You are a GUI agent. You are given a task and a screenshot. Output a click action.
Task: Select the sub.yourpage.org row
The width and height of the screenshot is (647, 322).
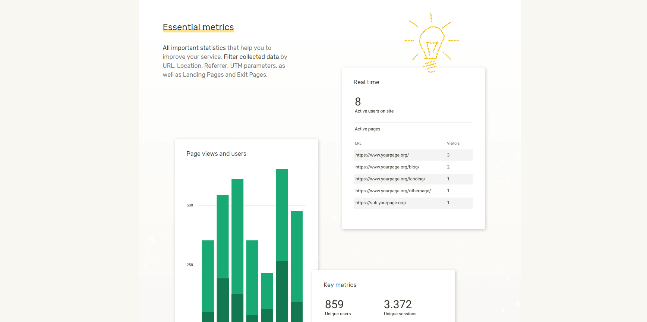pos(413,203)
